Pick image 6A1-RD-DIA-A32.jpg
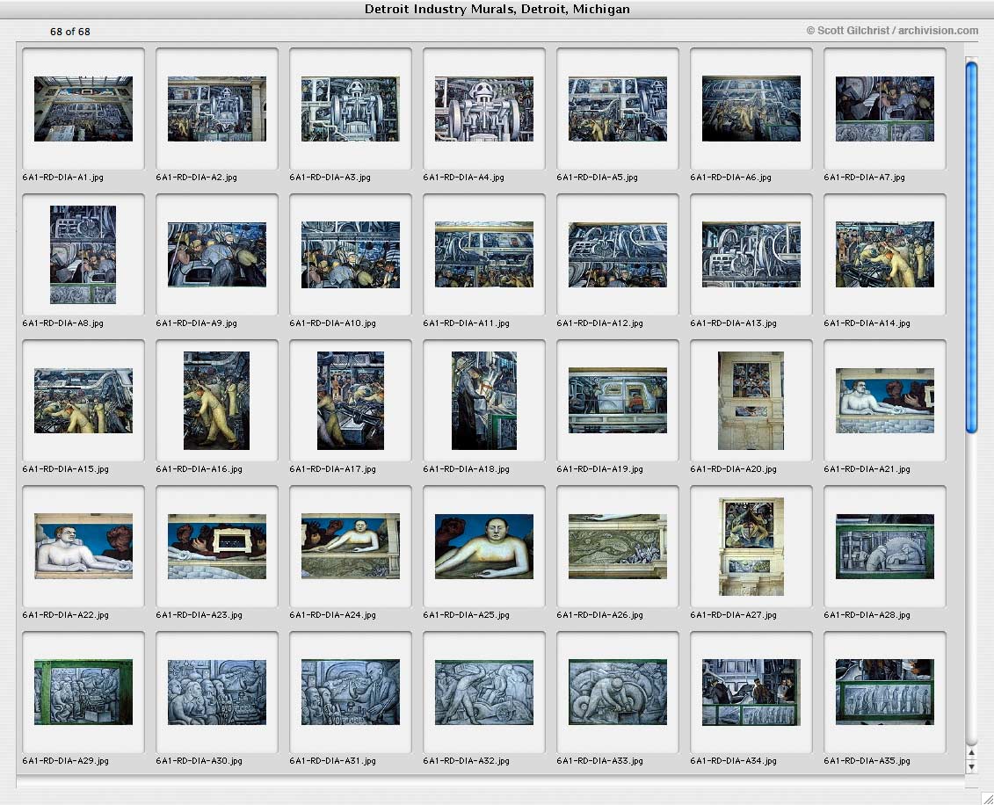The image size is (994, 805). coord(483,693)
